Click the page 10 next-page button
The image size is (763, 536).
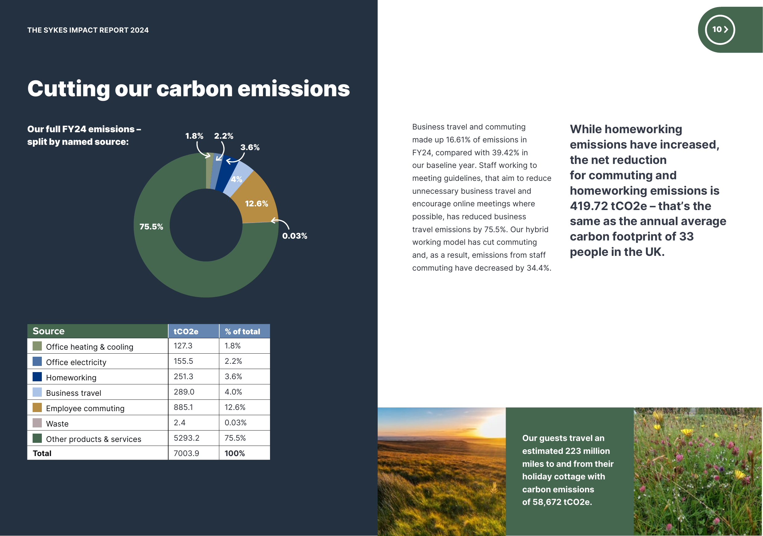coord(720,30)
